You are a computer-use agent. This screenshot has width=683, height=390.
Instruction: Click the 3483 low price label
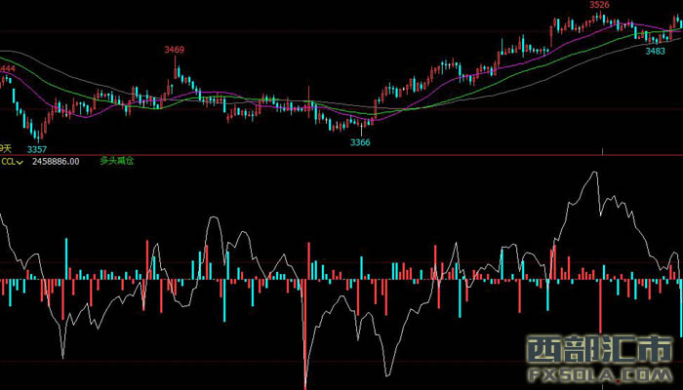pos(656,51)
